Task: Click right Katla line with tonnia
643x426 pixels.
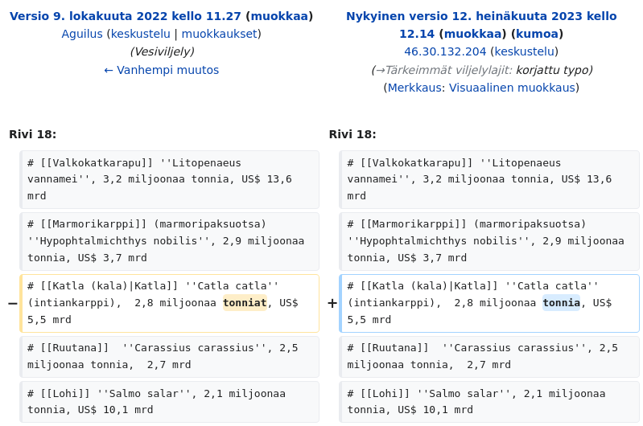Action: [x=489, y=303]
